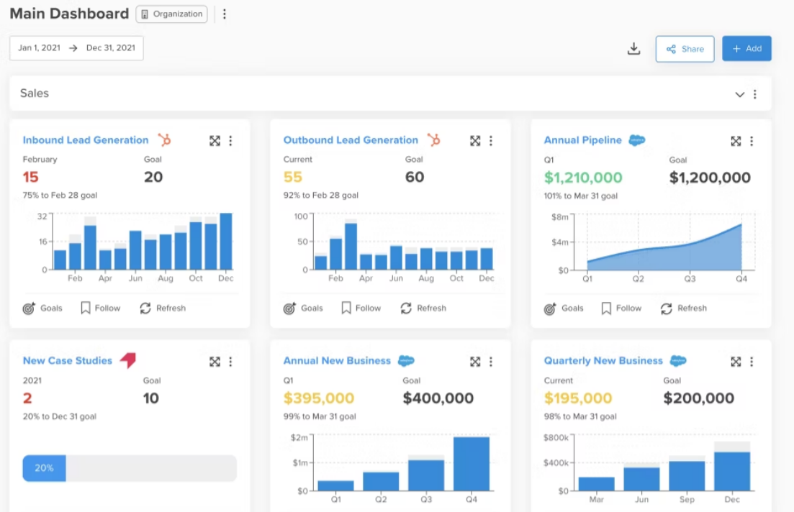Open Goals for Annual Pipeline card
794x512 pixels.
564,308
